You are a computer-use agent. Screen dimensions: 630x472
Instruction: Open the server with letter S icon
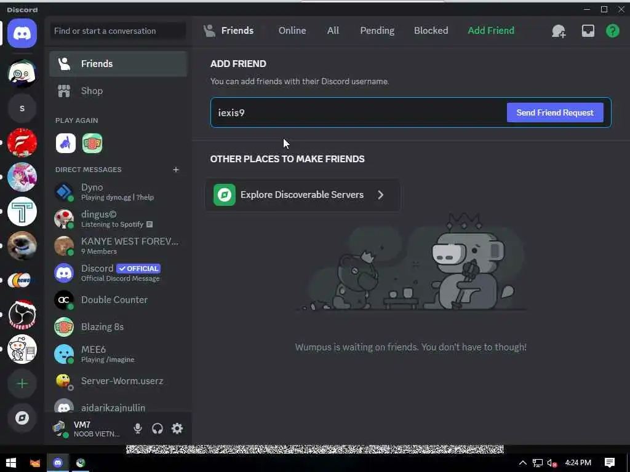(x=22, y=108)
